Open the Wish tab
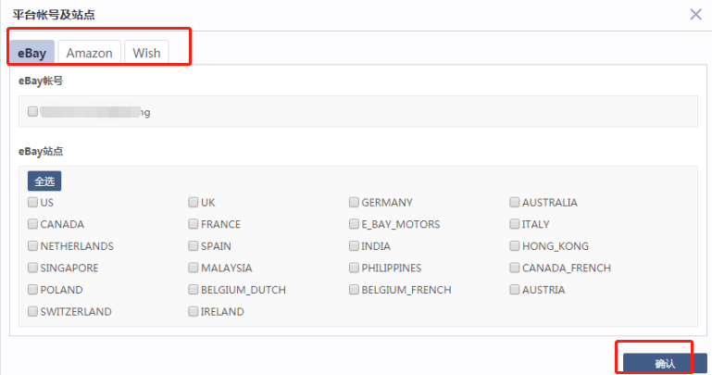712x375 pixels. pos(146,52)
